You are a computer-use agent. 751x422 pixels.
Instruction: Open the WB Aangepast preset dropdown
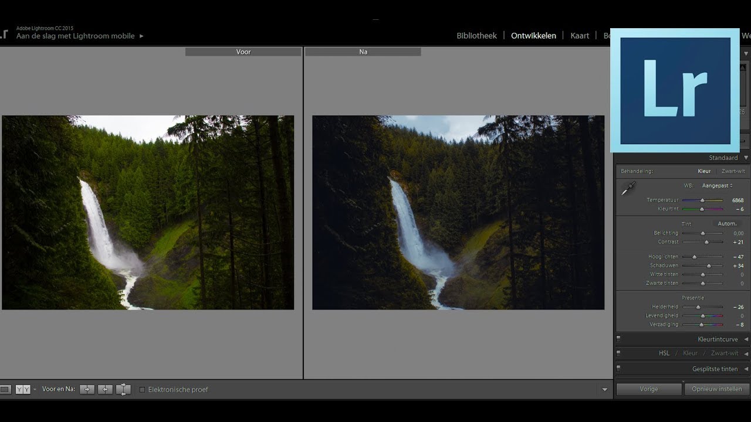718,185
